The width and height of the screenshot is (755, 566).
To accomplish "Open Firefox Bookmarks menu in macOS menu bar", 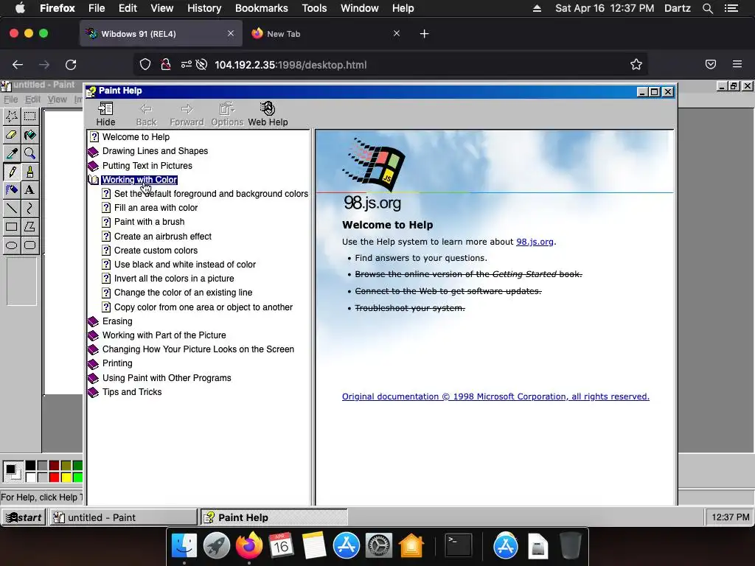I will [262, 8].
